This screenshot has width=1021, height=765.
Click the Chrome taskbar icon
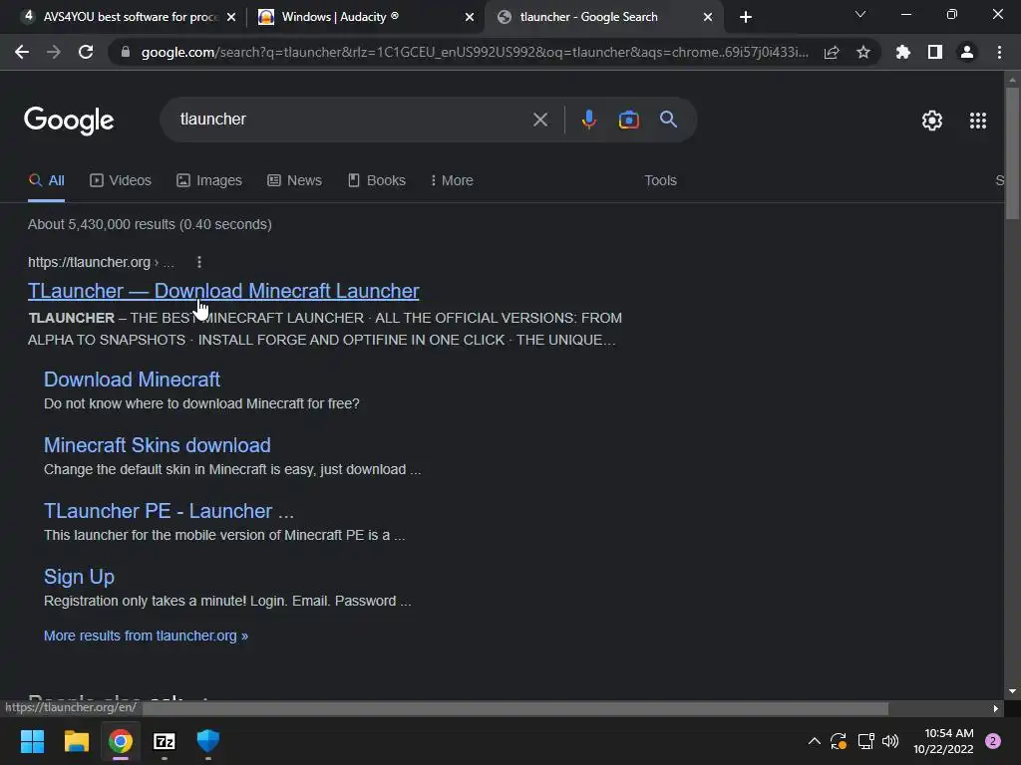(121, 741)
